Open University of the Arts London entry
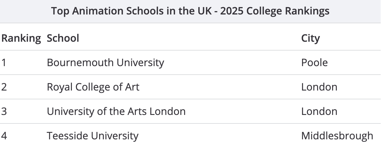This screenshot has width=383, height=147. 116,111
